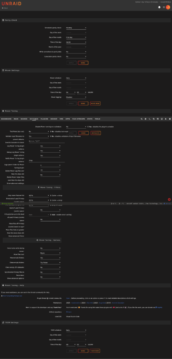Open Parity Check Time of the day dropdown
This screenshot has width=172, height=359.
76,42
